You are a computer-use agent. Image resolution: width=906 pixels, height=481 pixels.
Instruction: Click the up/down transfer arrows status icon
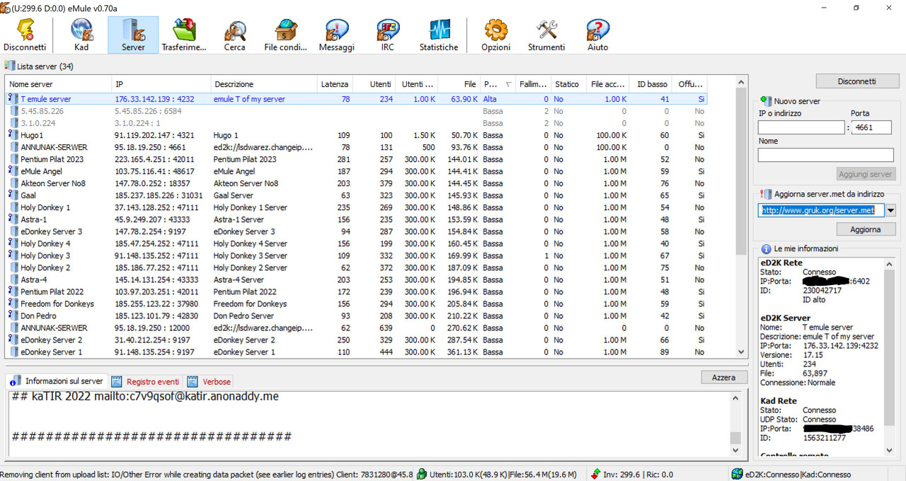596,474
